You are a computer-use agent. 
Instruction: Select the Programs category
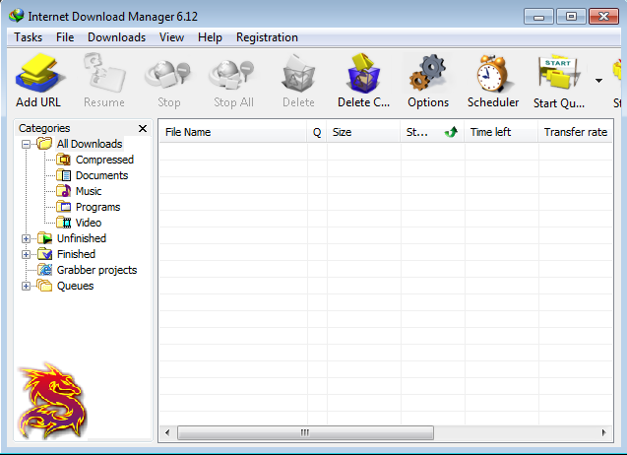[97, 207]
